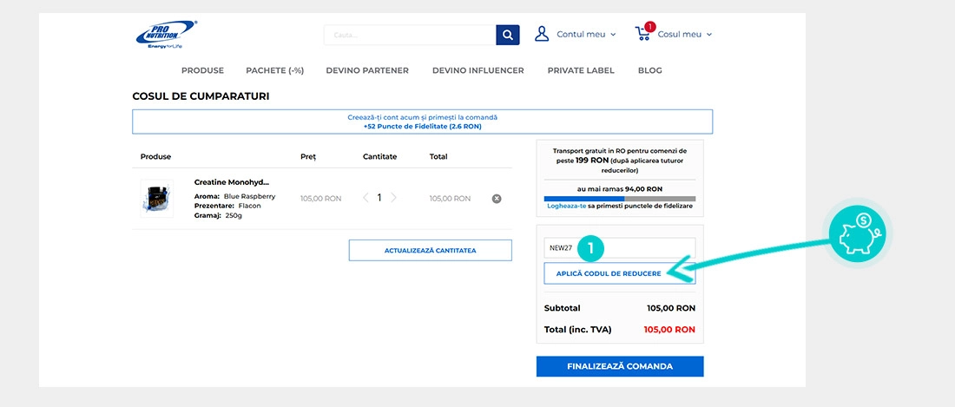Click FINALIZEAZĂ COMANDA button

click(620, 366)
